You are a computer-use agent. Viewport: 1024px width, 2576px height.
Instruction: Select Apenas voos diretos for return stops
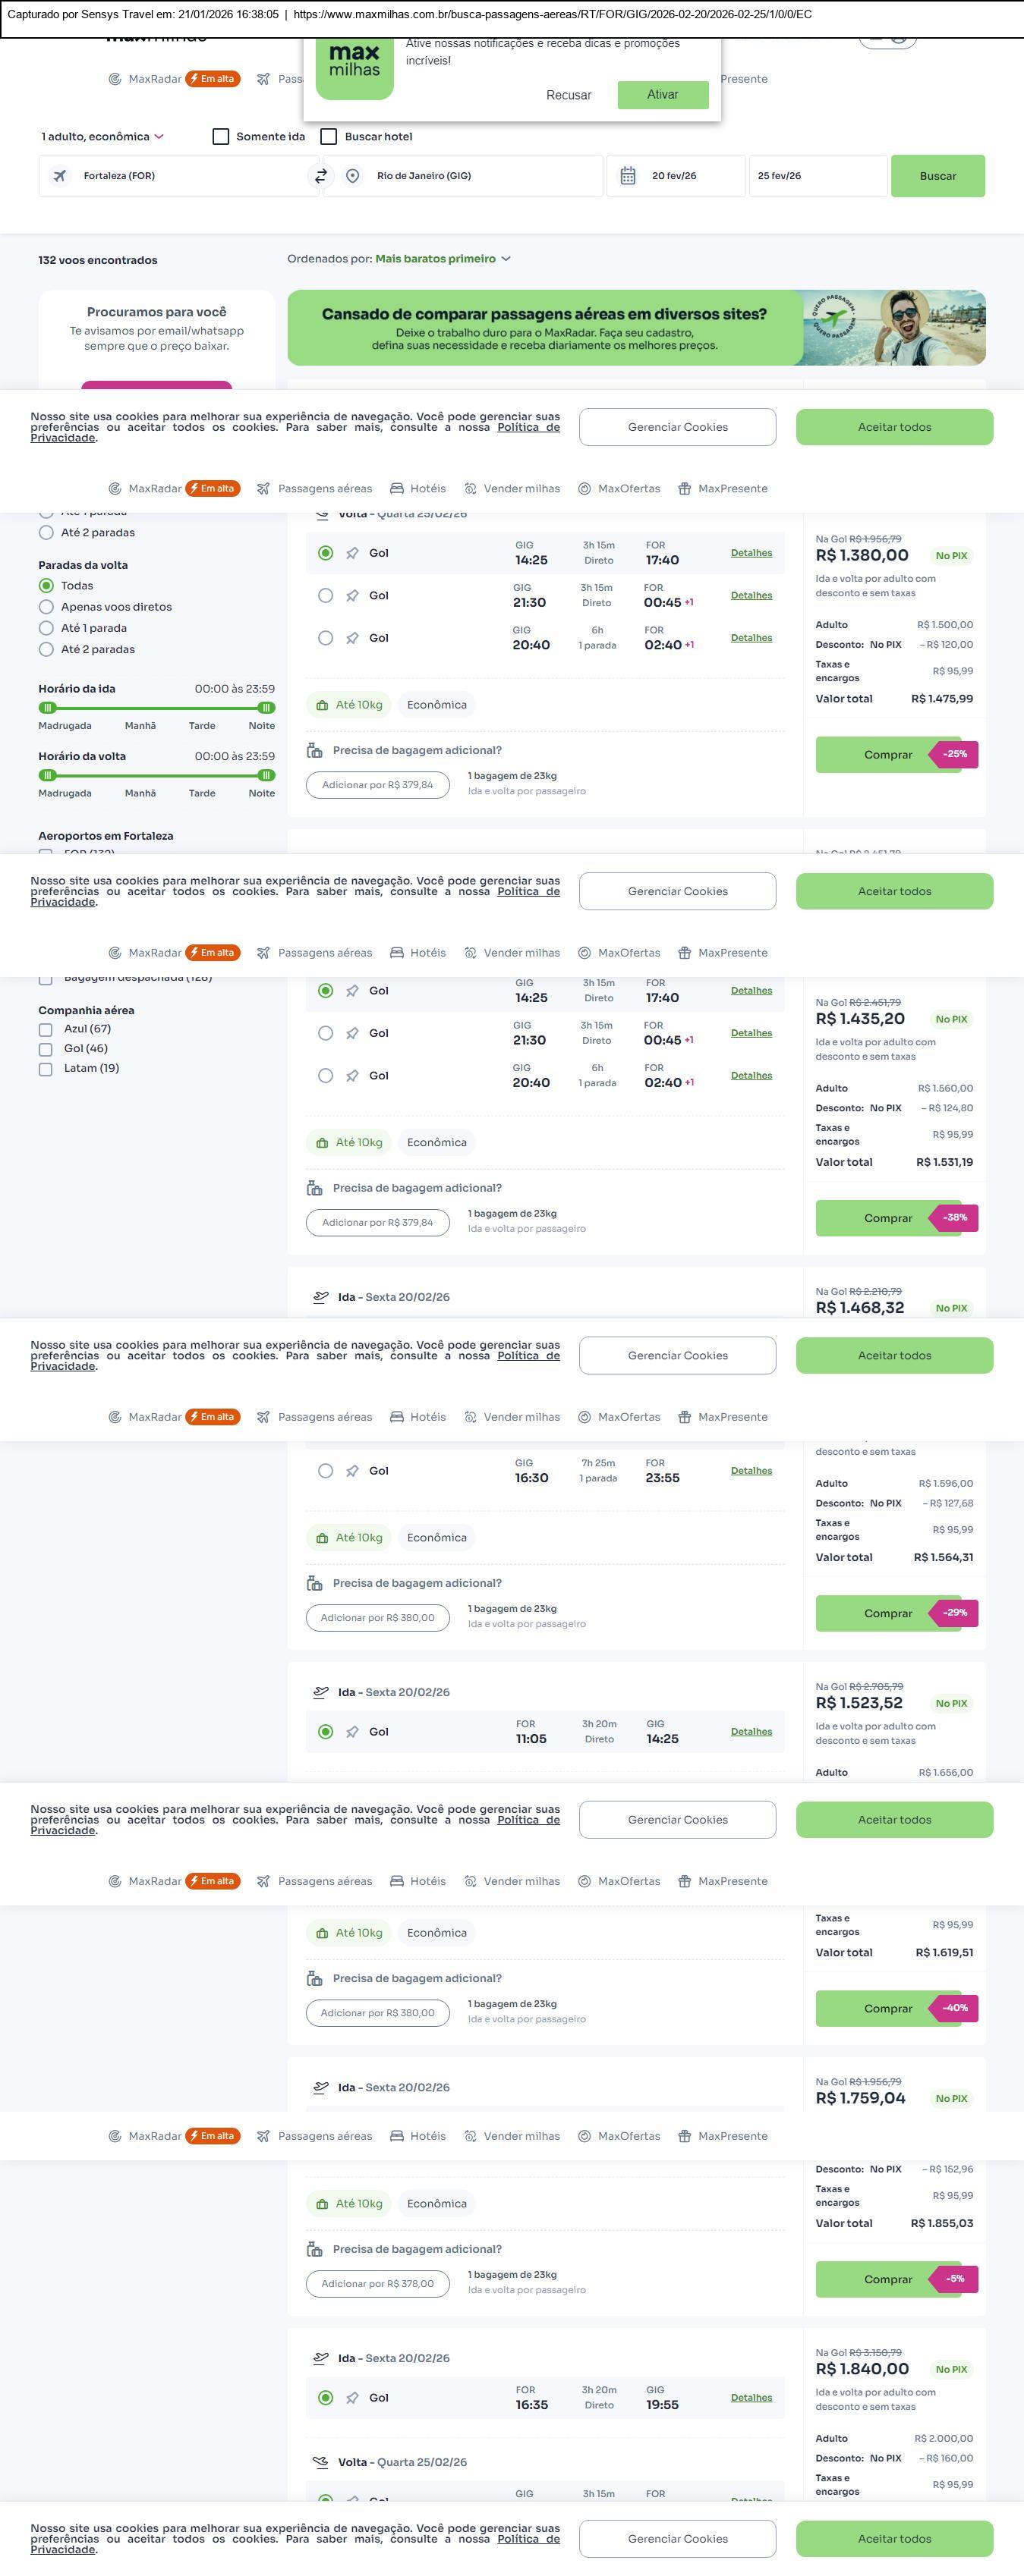click(x=46, y=607)
